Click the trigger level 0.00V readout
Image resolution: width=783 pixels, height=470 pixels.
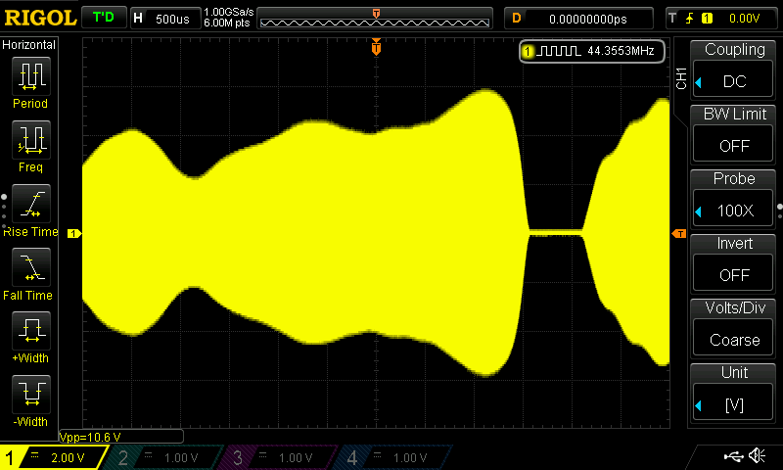744,19
